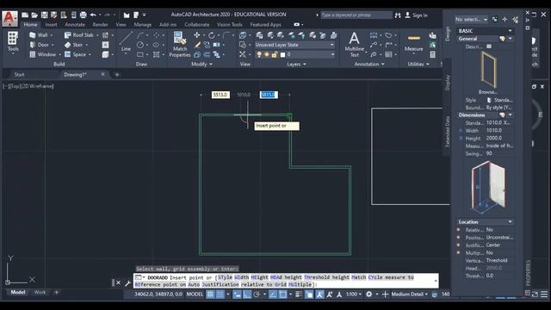Screen dimensions: 551x310
Task: Click the Customize wrench icon beside command line
Action: pos(127,283)
